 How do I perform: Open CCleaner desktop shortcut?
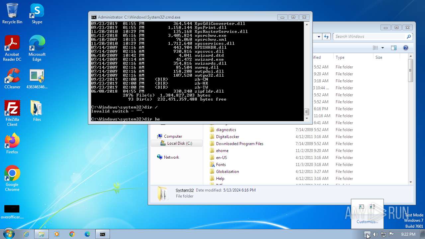point(12,79)
